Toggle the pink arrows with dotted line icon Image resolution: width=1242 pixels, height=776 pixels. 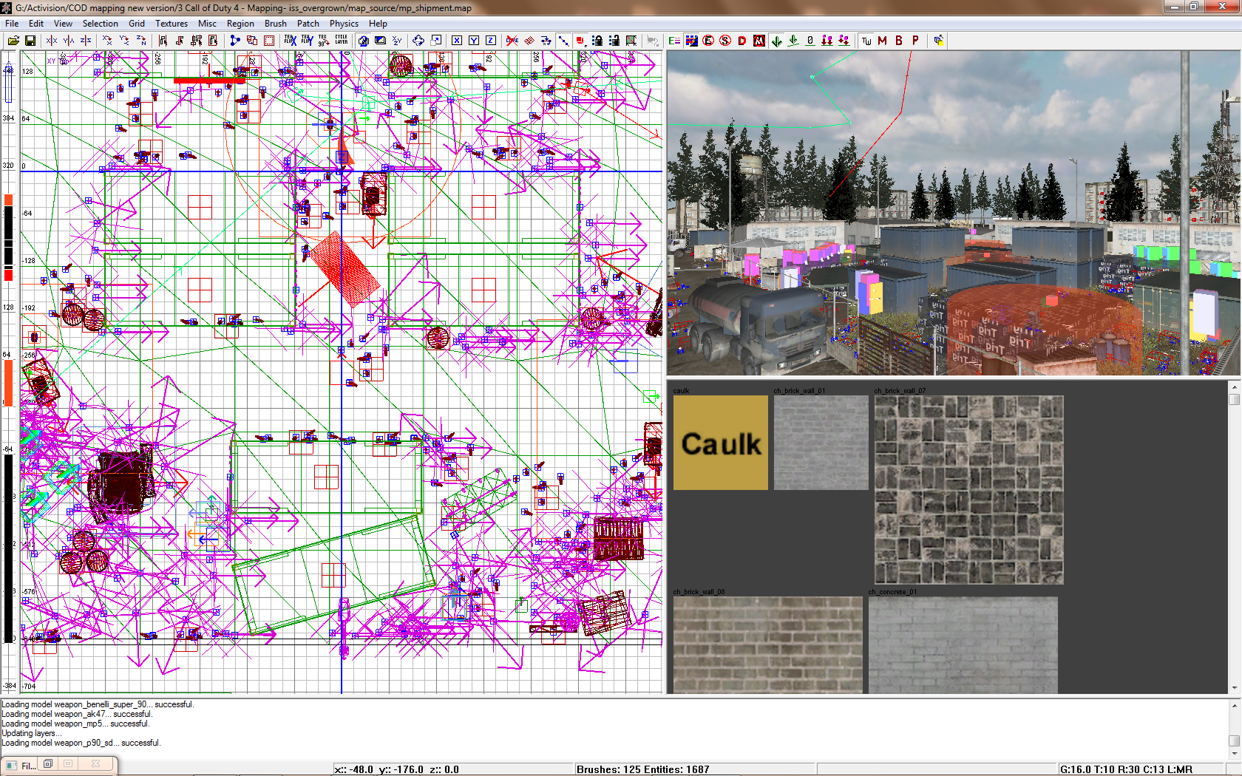click(x=844, y=41)
